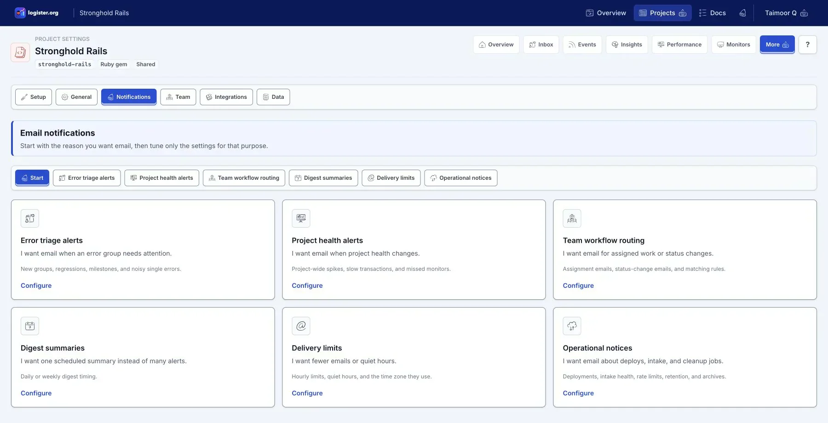The height and width of the screenshot is (423, 828).
Task: Open the Performance page
Action: [679, 45]
